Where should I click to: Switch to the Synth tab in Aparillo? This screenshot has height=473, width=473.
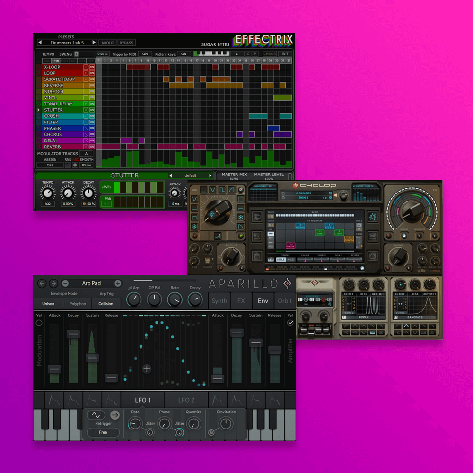(x=219, y=301)
